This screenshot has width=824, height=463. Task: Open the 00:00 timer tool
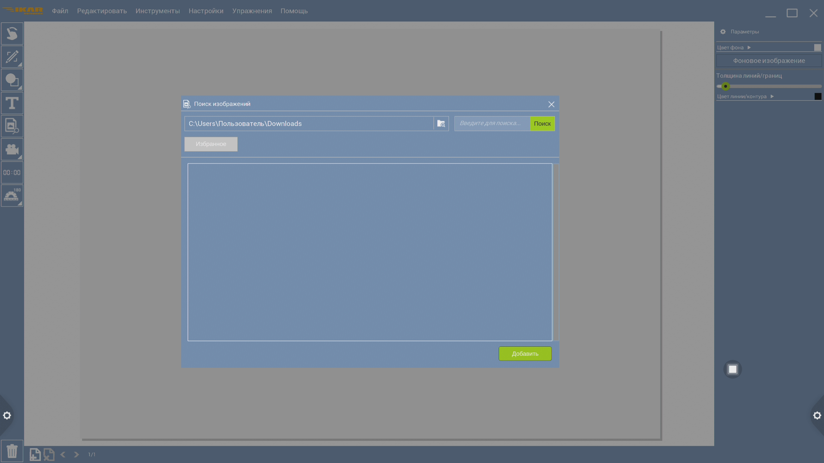[12, 172]
